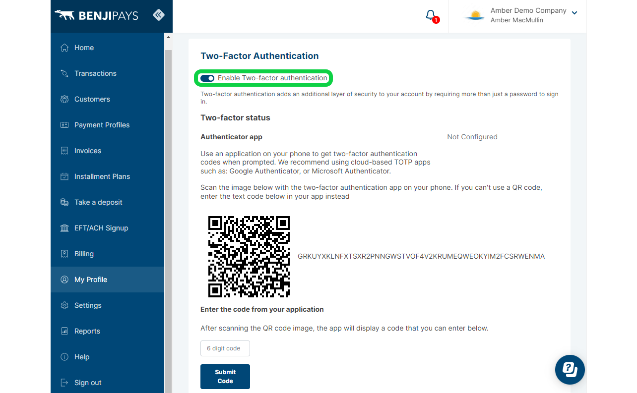Click the Sign out arrow icon
This screenshot has width=637, height=393.
point(64,383)
